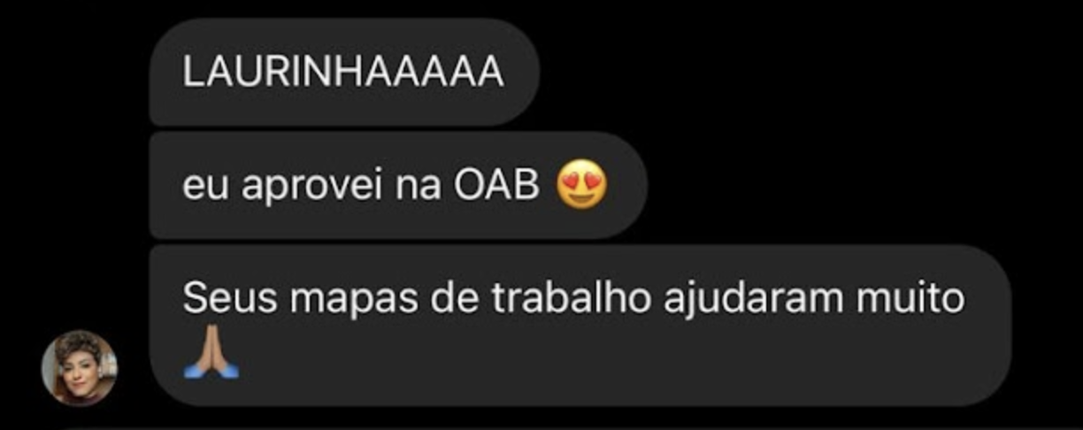Click the word 'na' before OAB
This screenshot has height=430, width=1083.
tap(419, 190)
